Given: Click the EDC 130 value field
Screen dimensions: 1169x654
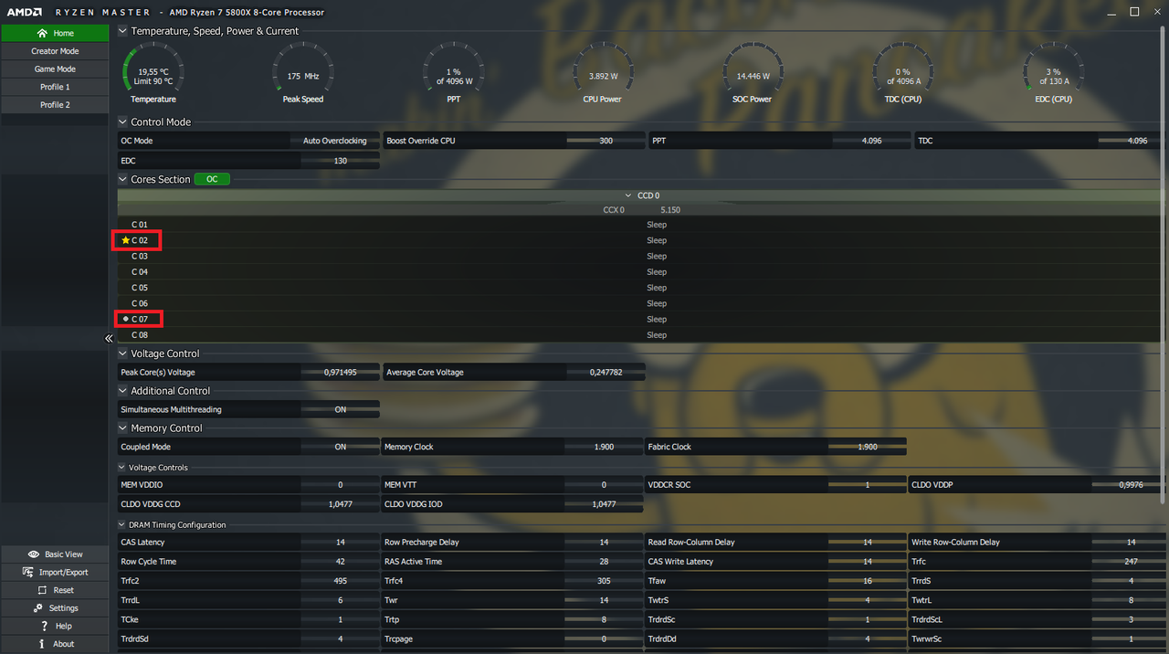Looking at the screenshot, I should click(340, 161).
